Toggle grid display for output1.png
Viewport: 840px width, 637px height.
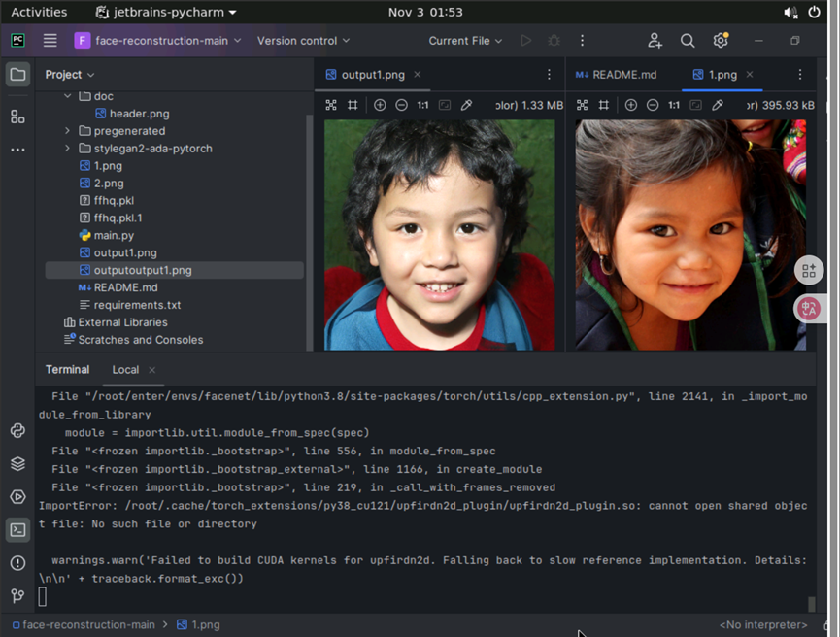pyautogui.click(x=353, y=105)
